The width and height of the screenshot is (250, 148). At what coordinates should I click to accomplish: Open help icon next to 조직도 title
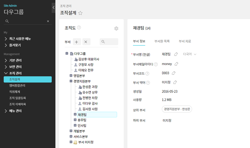[x=79, y=27]
